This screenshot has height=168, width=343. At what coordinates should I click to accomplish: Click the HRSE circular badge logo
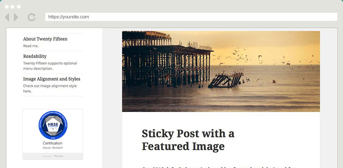point(53,125)
